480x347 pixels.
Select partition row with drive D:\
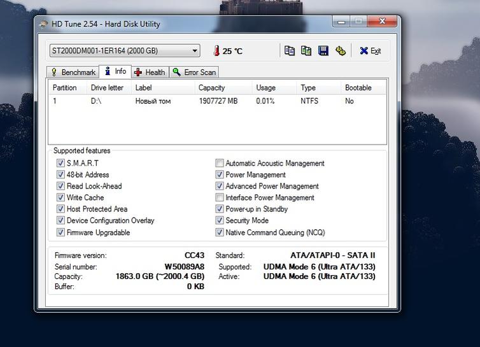(217, 101)
